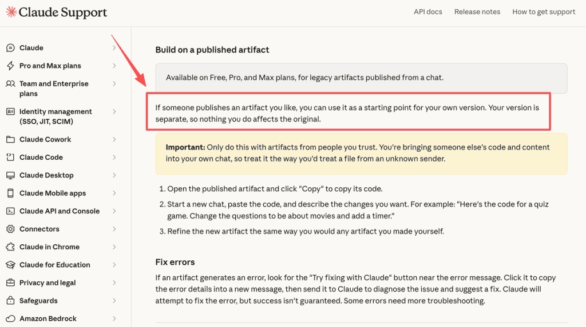Click the monitor icon for Claude Desktop

10,175
